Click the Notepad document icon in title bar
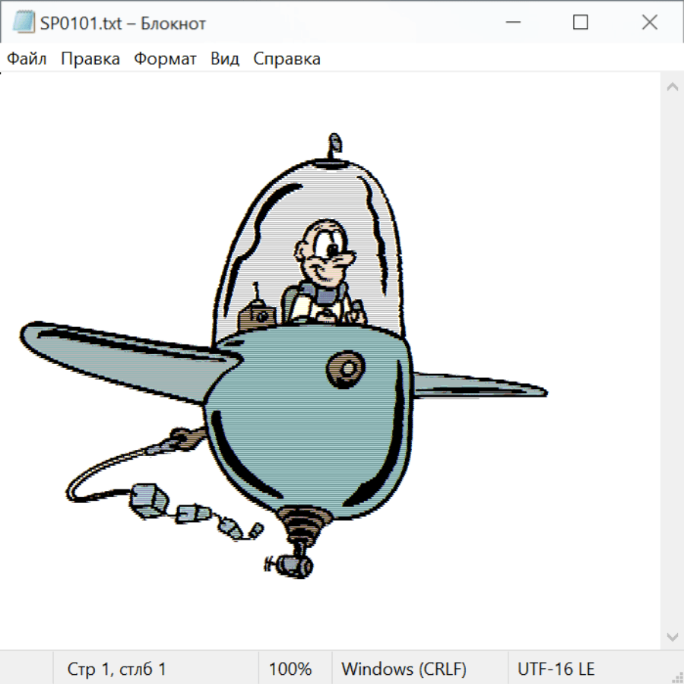684x684 pixels. (24, 23)
